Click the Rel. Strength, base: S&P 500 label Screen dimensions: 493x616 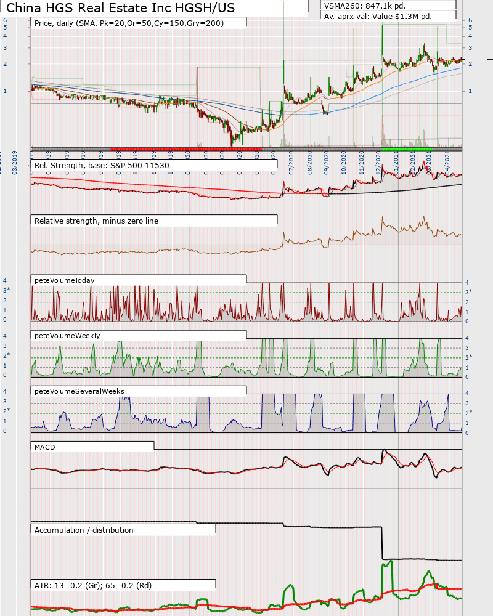pyautogui.click(x=102, y=165)
